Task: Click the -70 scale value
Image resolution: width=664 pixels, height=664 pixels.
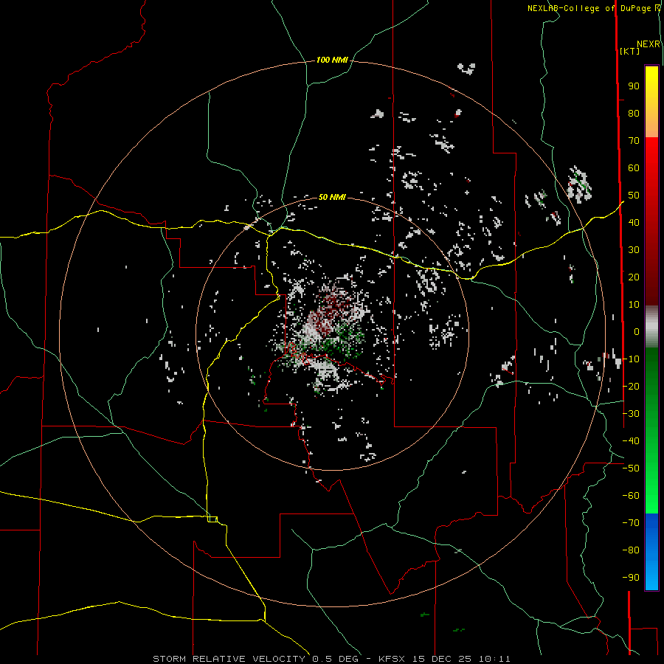Action: [631, 523]
